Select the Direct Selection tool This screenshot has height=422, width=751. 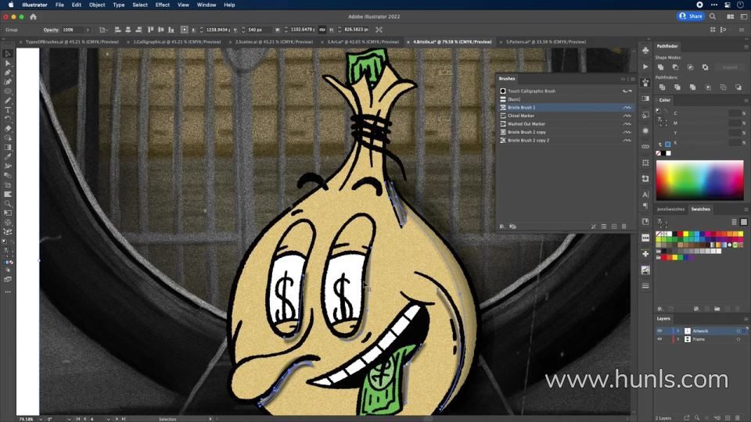pyautogui.click(x=8, y=63)
